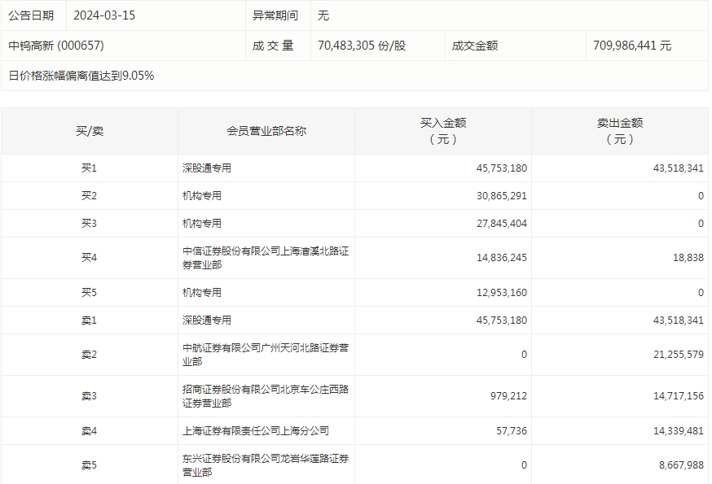Select the 卖3 row label
This screenshot has height=484, width=712.
89,396
